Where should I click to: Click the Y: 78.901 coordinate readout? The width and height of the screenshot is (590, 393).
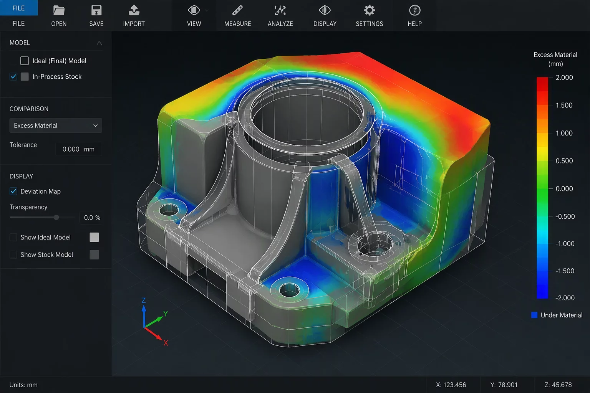(x=504, y=385)
